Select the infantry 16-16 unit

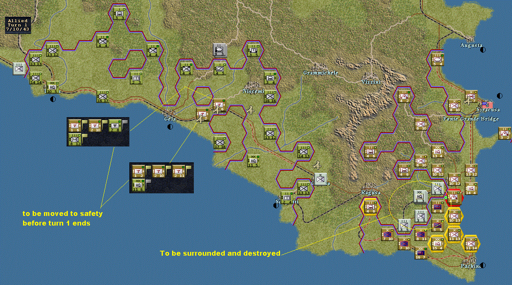click(270, 96)
